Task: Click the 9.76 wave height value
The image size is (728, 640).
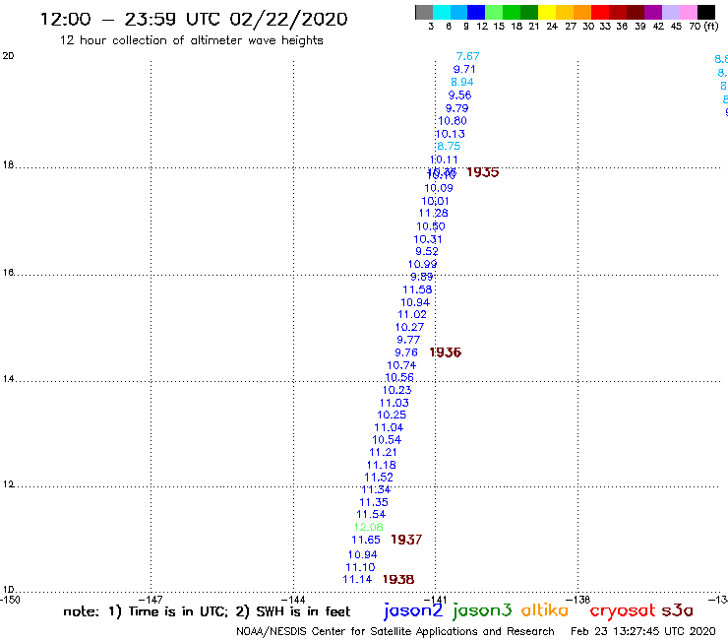Action: pos(406,352)
